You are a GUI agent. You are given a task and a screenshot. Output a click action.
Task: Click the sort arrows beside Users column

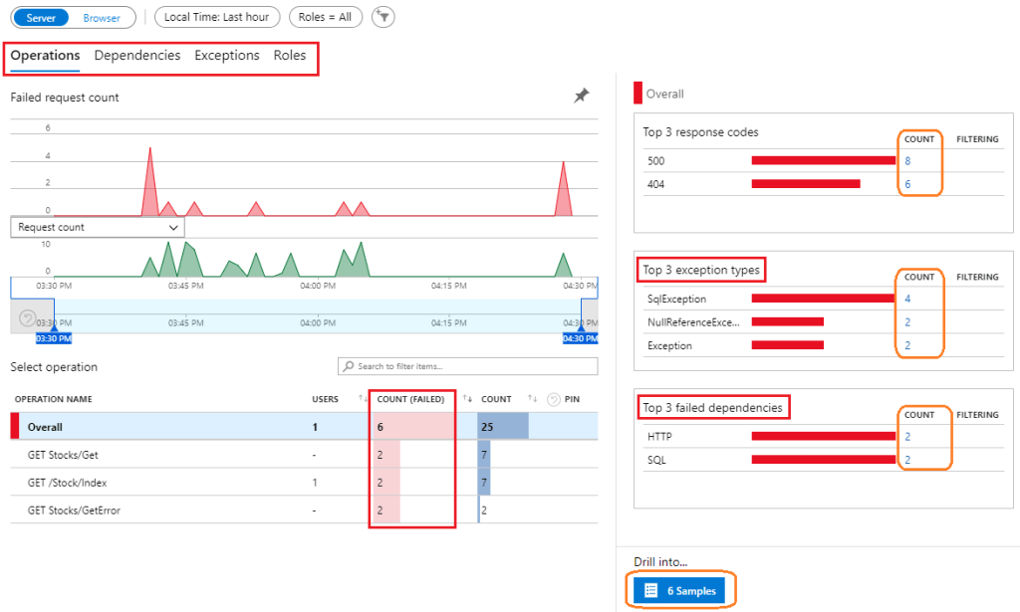tap(363, 399)
